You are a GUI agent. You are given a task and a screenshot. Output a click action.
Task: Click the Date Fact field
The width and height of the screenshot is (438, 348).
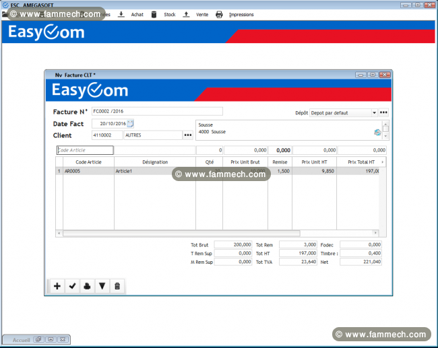click(x=113, y=123)
